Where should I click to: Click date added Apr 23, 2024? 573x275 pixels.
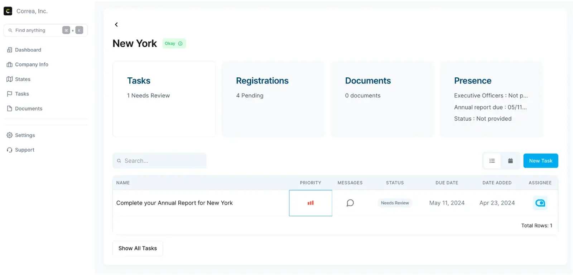497,203
